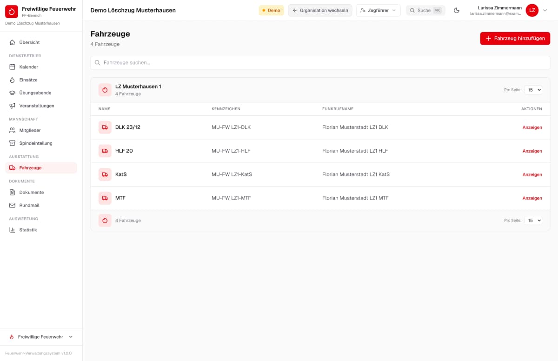Click Anzeigen for the HLF 20 vehicle

532,151
